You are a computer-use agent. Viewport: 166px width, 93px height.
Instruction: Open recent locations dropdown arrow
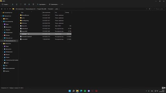(x=8, y=9)
